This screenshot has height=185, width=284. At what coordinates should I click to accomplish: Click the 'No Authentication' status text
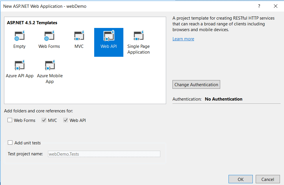224,99
